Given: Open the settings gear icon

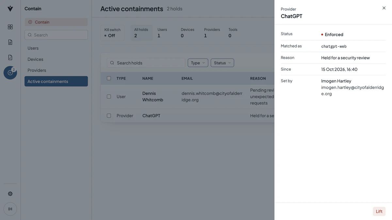Looking at the screenshot, I should (10, 194).
